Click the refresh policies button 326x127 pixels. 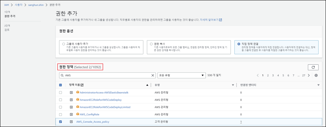313,67
